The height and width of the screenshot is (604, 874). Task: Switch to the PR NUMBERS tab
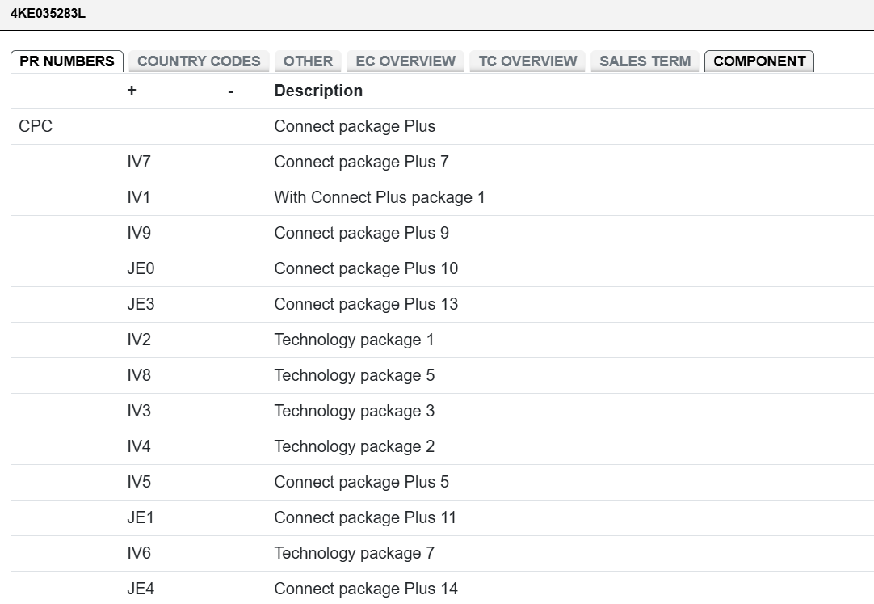[67, 61]
